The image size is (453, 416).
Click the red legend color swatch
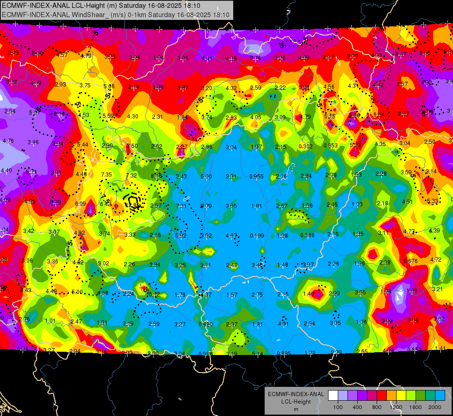(382, 396)
